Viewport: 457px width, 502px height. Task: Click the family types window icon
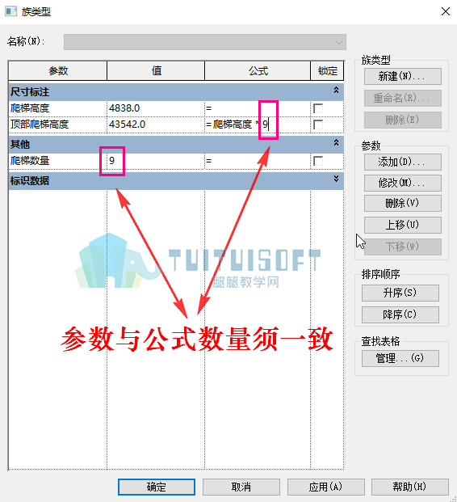coord(10,11)
